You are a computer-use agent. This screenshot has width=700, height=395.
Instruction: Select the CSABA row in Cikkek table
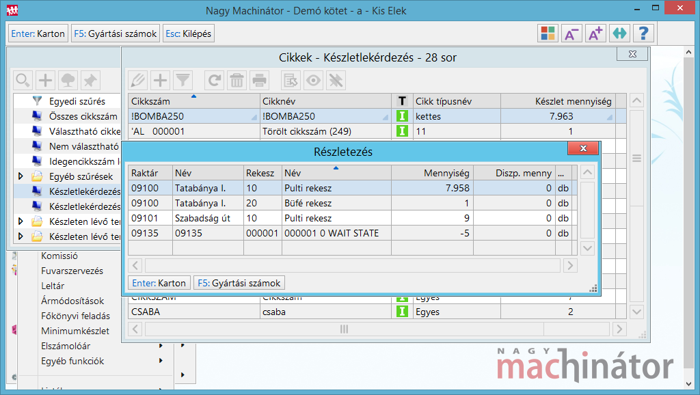point(377,312)
